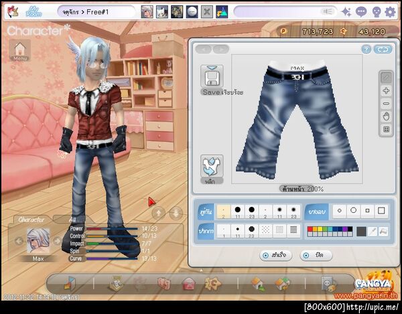Screen dimensions: 402x314
Task: Click editor undo left arrow
Action: pos(203,49)
